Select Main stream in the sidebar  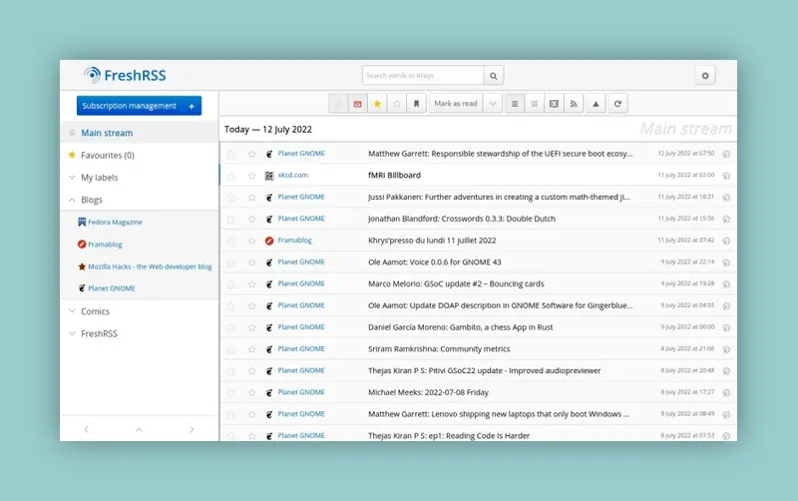click(x=107, y=133)
